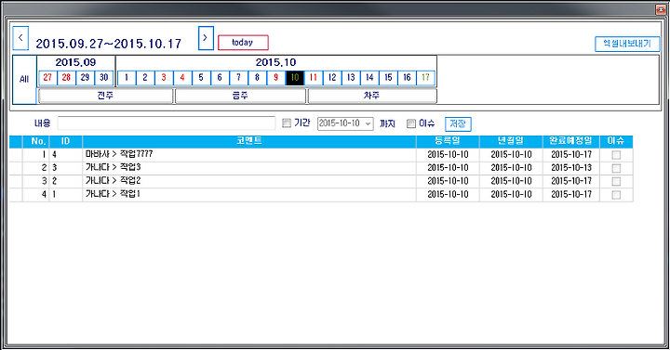This screenshot has height=350, width=670.
Task: Select September 29 in calendar strip
Action: click(85, 78)
